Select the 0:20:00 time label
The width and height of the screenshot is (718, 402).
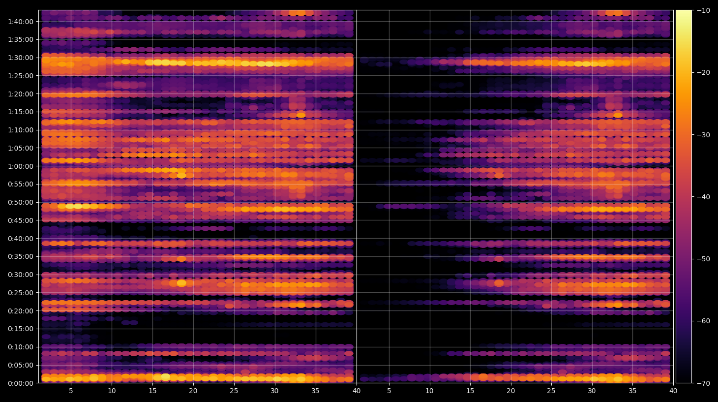tap(21, 311)
